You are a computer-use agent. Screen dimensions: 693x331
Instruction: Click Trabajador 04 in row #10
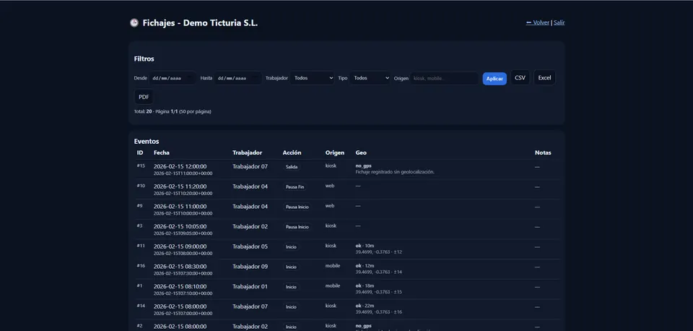pyautogui.click(x=250, y=186)
